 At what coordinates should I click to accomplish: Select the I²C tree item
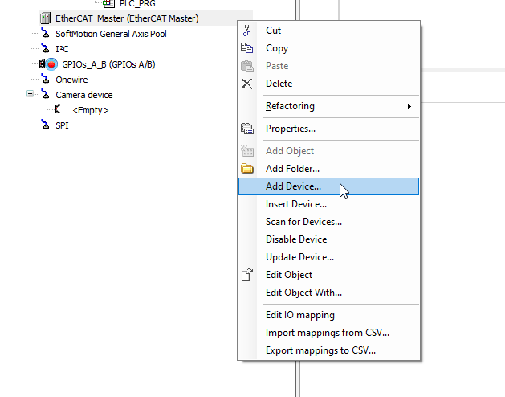click(62, 49)
